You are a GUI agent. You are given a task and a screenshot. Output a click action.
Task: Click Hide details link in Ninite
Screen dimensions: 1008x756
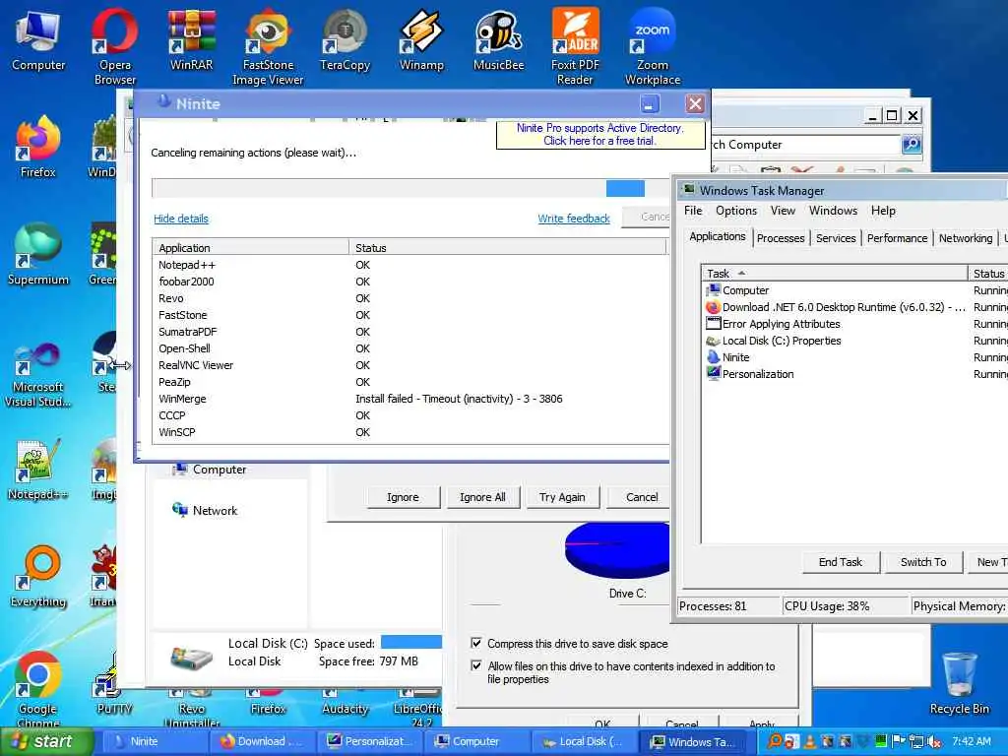(181, 219)
